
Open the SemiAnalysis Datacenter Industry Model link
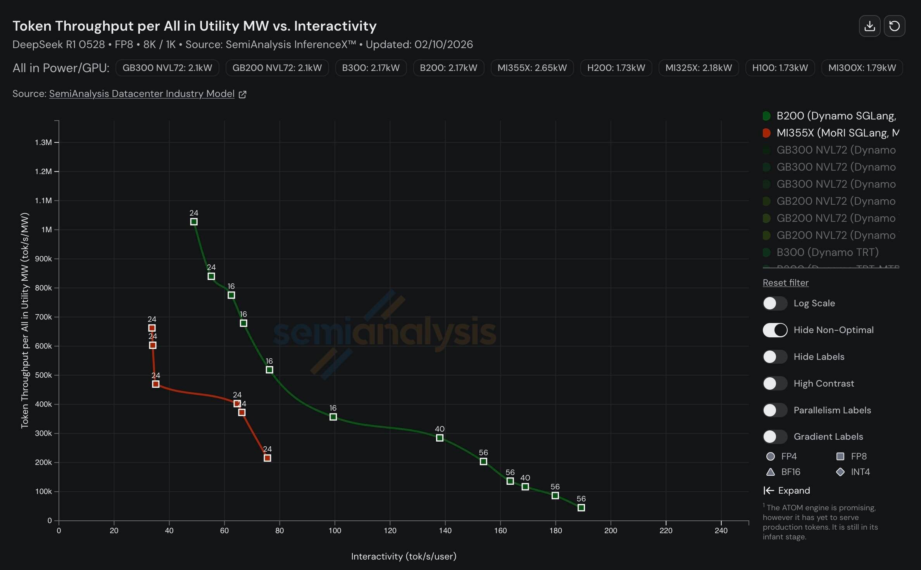point(141,94)
